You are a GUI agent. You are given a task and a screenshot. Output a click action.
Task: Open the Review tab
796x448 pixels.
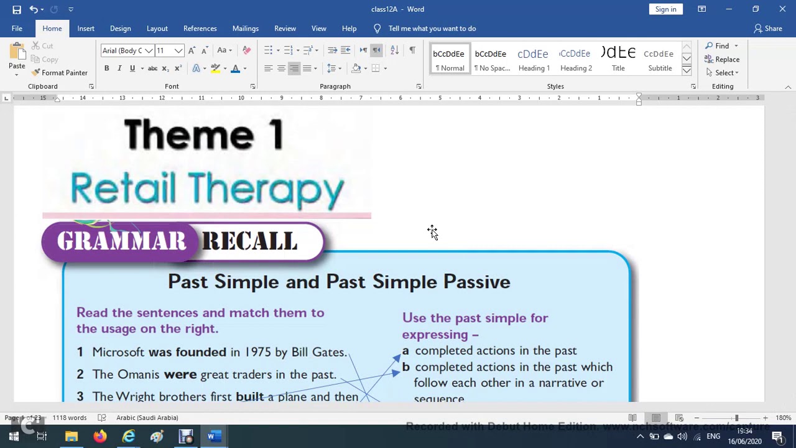coord(285,29)
